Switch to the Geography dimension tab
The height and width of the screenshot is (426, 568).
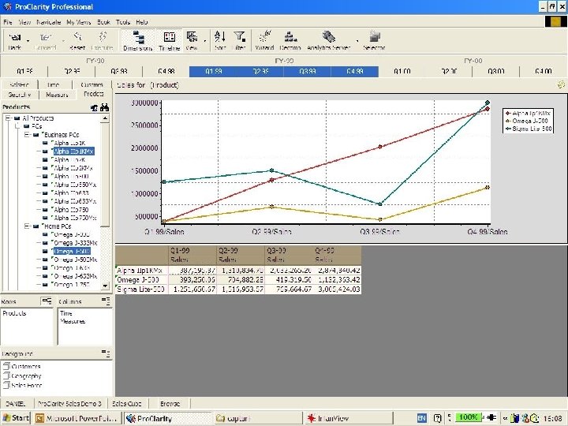(19, 95)
